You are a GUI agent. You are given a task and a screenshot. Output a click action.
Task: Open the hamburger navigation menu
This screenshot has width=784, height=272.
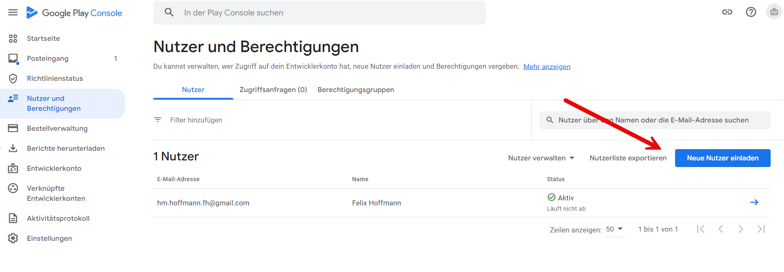click(x=13, y=12)
